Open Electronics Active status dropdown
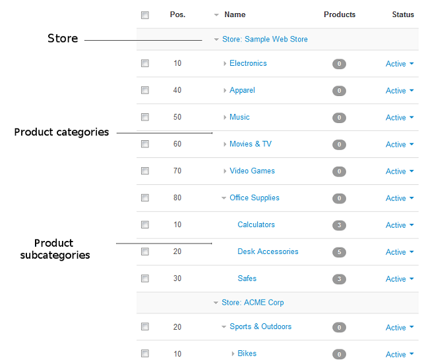This screenshot has height=364, width=422. (x=400, y=64)
